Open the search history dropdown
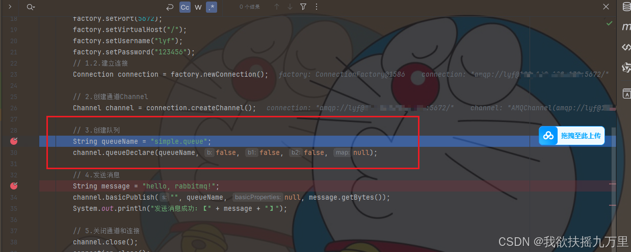 pos(31,7)
